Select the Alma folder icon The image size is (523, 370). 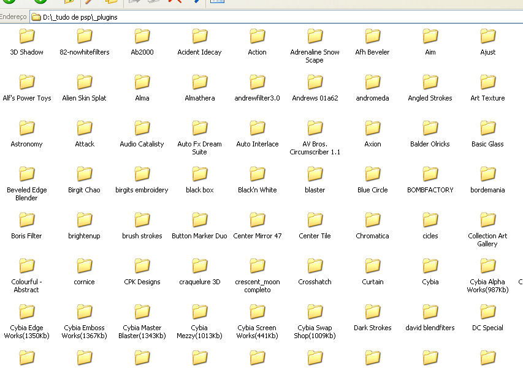[x=142, y=82]
